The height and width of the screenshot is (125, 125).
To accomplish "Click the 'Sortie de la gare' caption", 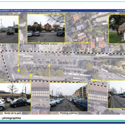I will [13, 113].
